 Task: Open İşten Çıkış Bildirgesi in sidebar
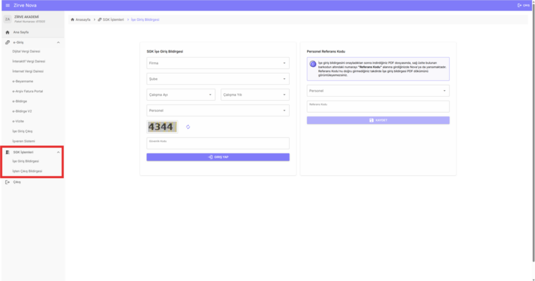pyautogui.click(x=27, y=172)
